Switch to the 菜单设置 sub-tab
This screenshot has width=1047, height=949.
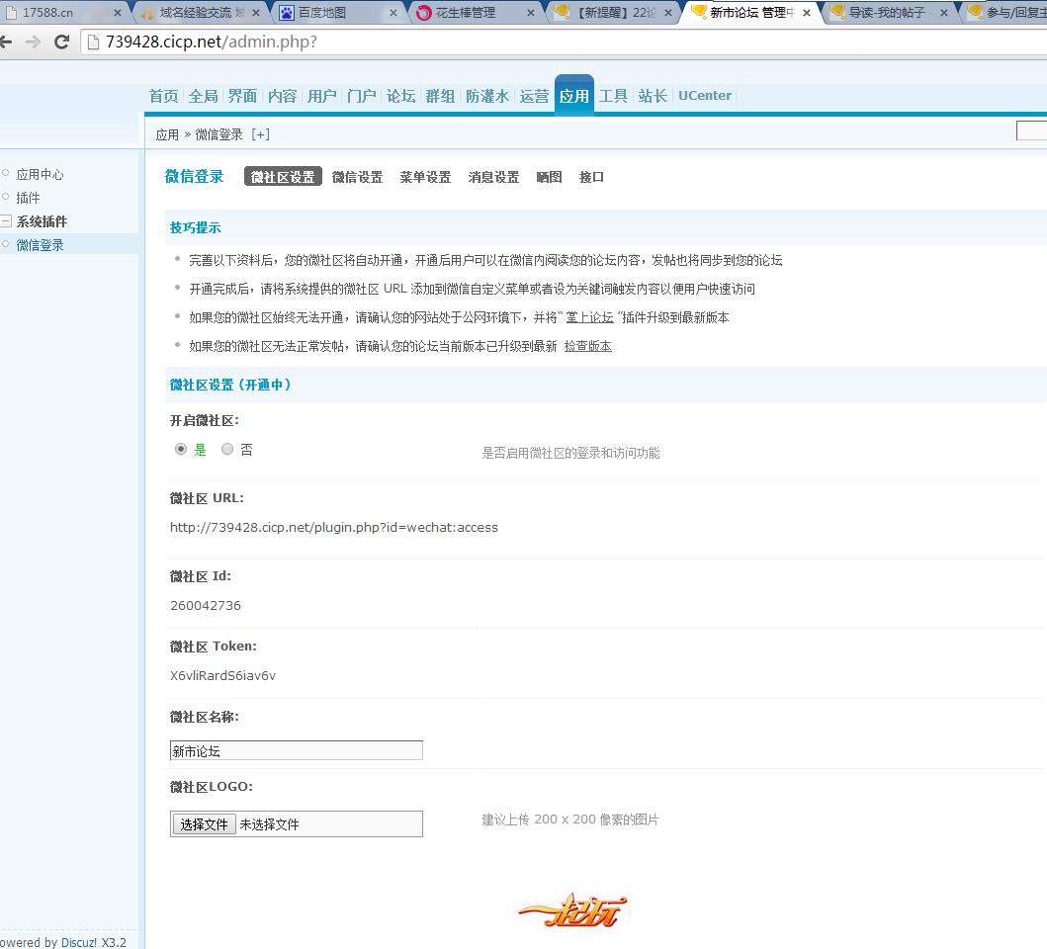[425, 177]
